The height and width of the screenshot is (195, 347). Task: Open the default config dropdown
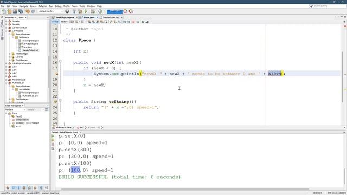pos(50,11)
